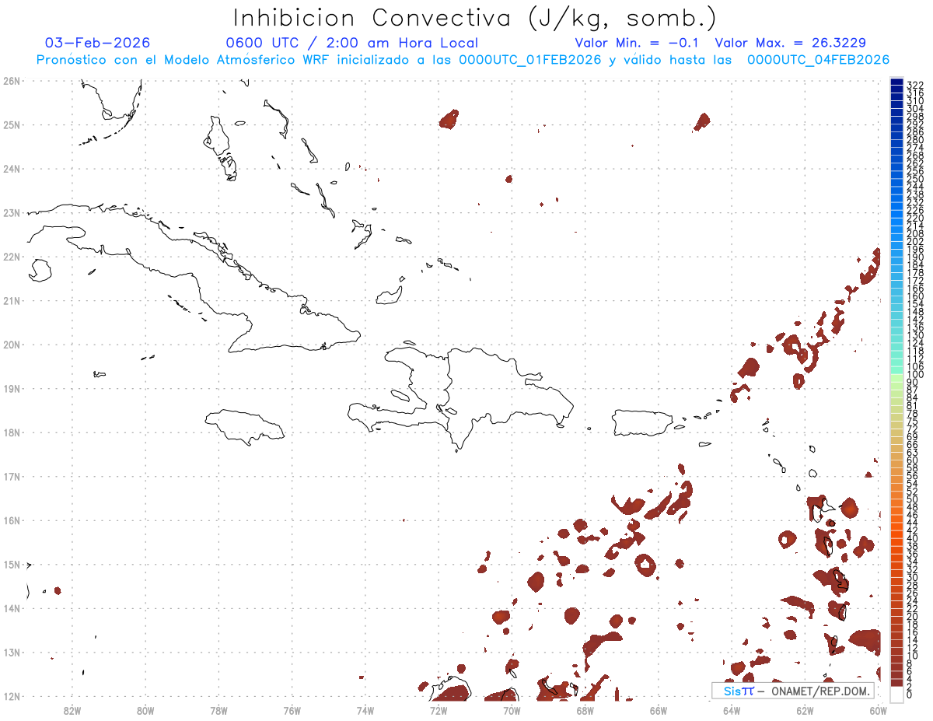933x721 pixels.
Task: Click the 14N latitude axis label
Action: click(x=12, y=608)
